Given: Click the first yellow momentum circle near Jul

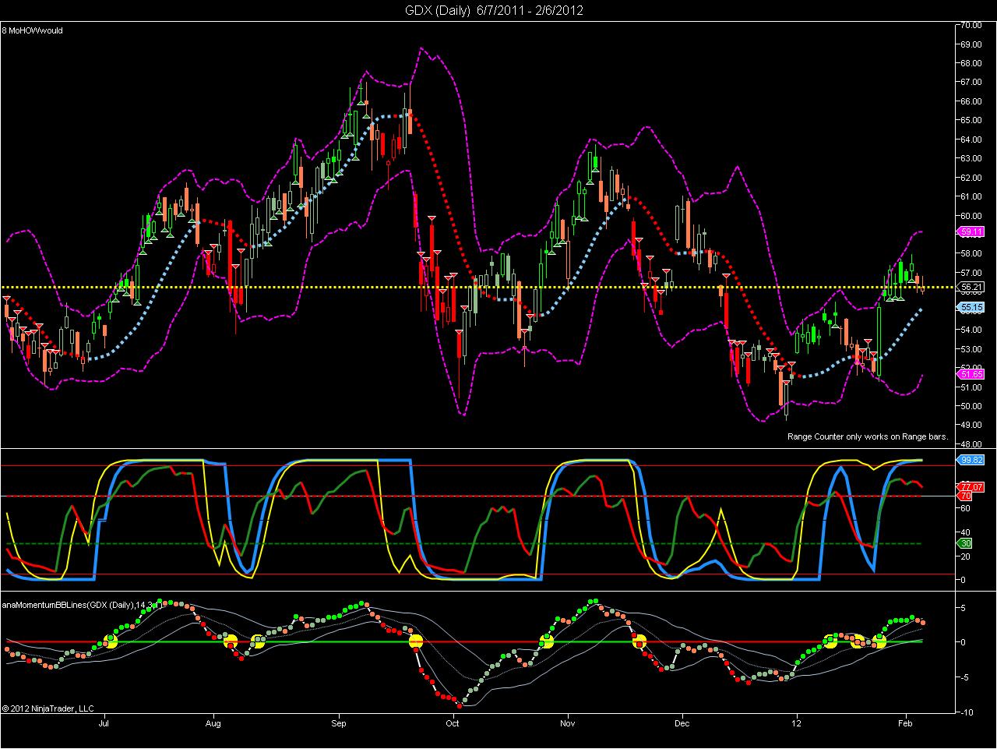Looking at the screenshot, I should click(110, 641).
